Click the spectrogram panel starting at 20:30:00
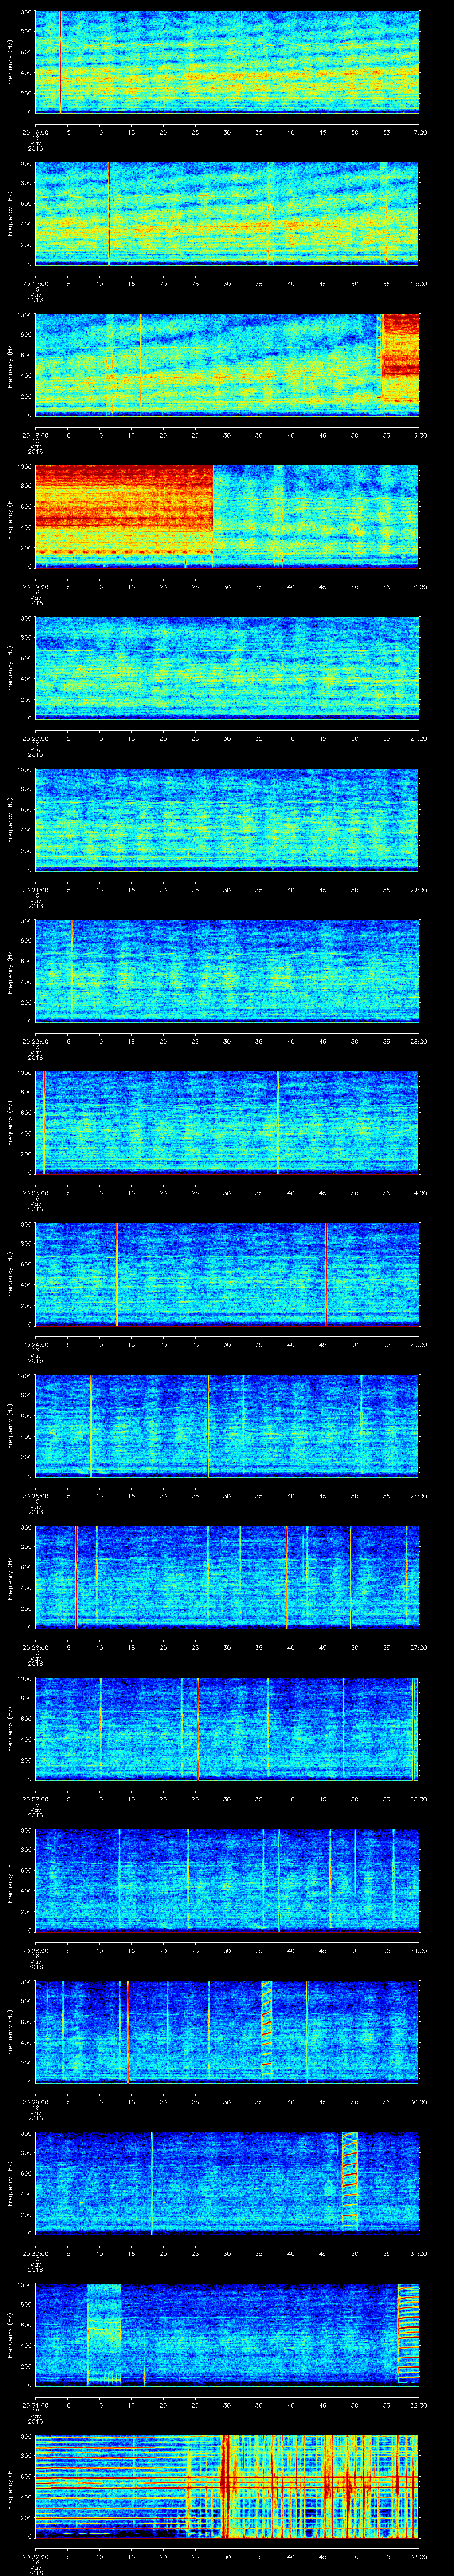454x2576 pixels. click(x=227, y=2183)
